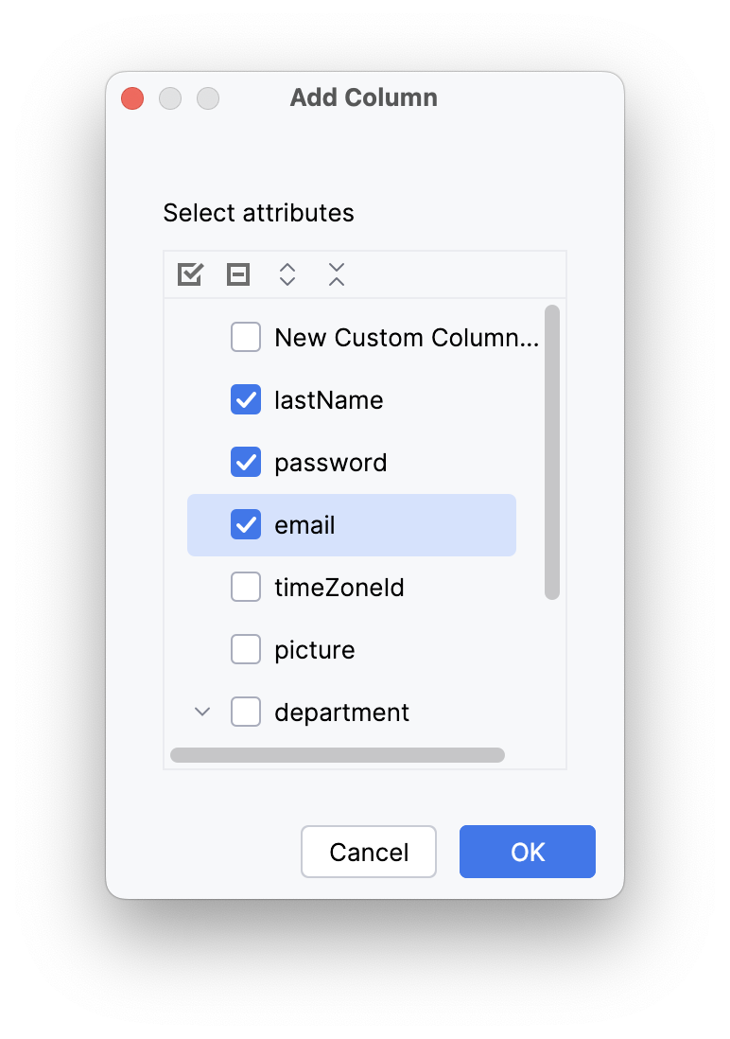Check the department attribute
The width and height of the screenshot is (730, 1039).
tap(245, 712)
